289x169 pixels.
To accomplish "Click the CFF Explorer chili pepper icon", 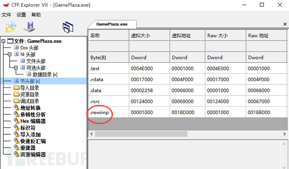I will 6,5.
